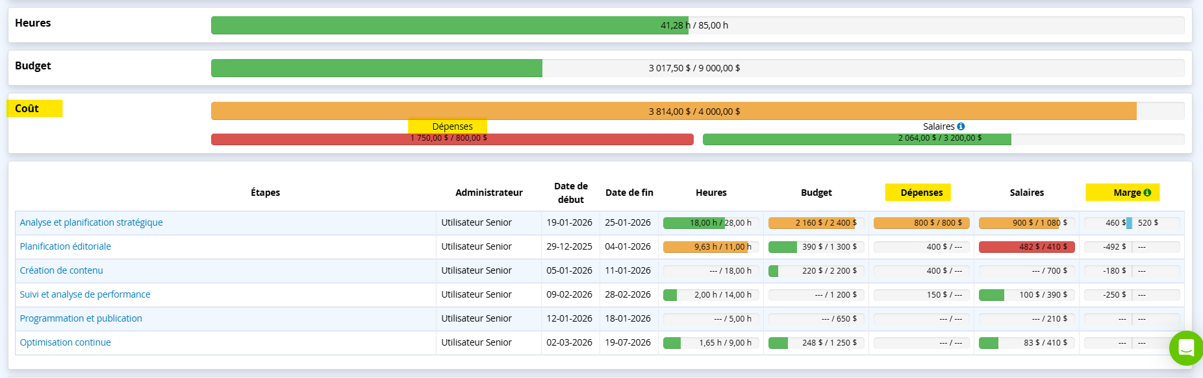
Task: Click the Étapes column header
Action: 265,193
